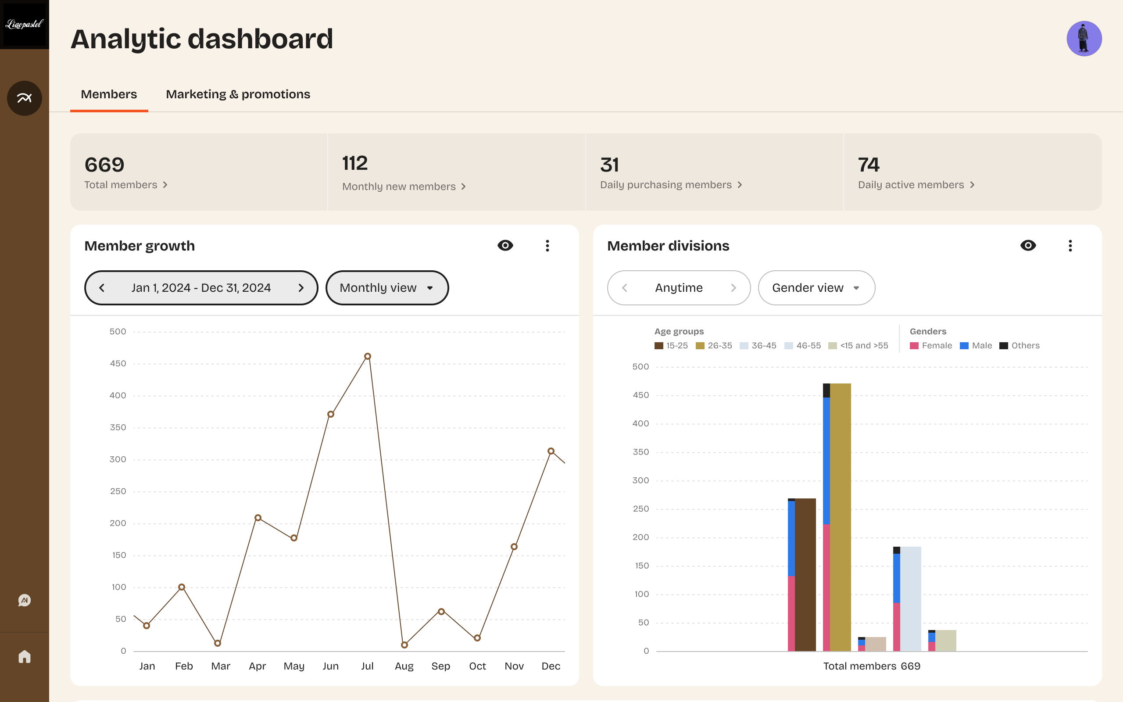Click the previous arrow on the date range
The width and height of the screenshot is (1123, 702).
(x=102, y=287)
